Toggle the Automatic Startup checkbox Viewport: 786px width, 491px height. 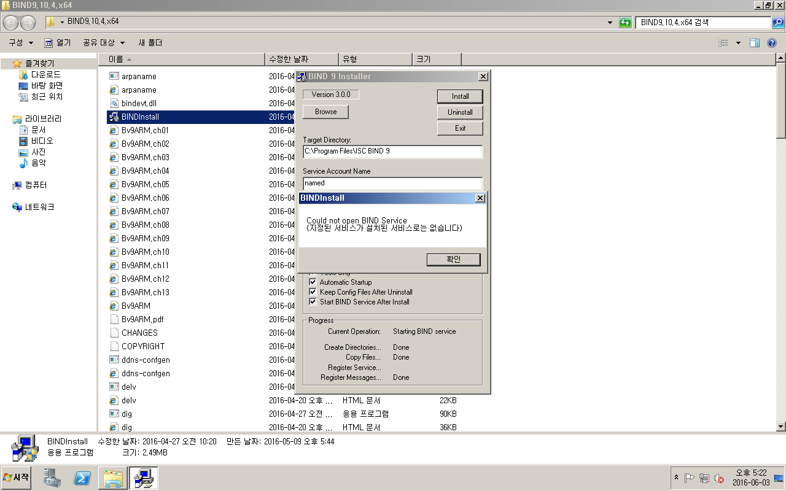[x=313, y=282]
